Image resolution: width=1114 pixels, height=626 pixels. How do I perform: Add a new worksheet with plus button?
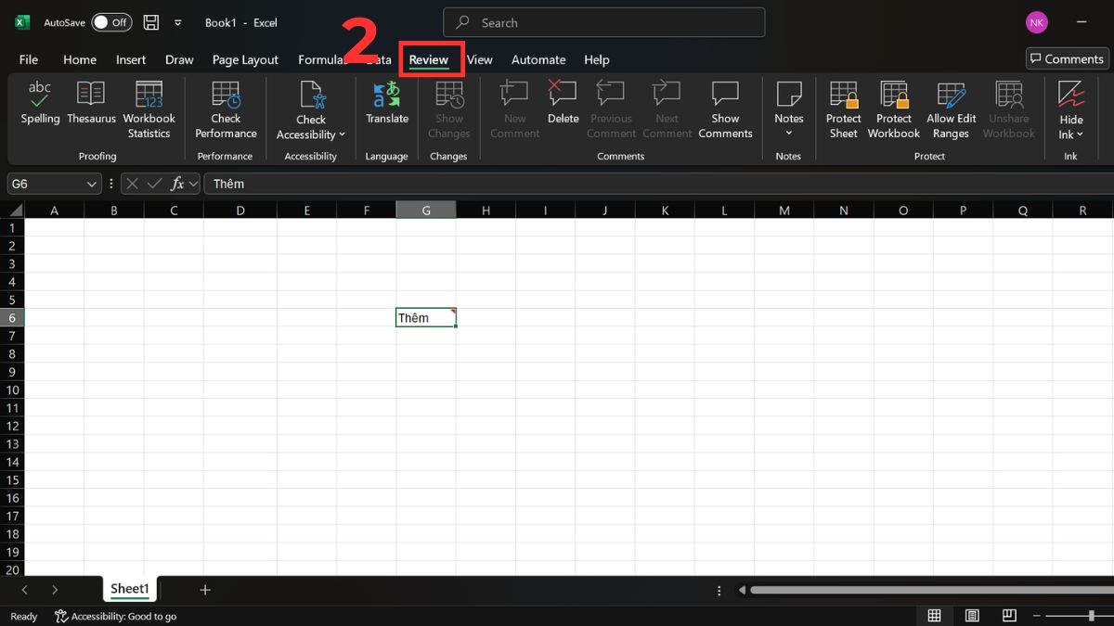point(204,589)
